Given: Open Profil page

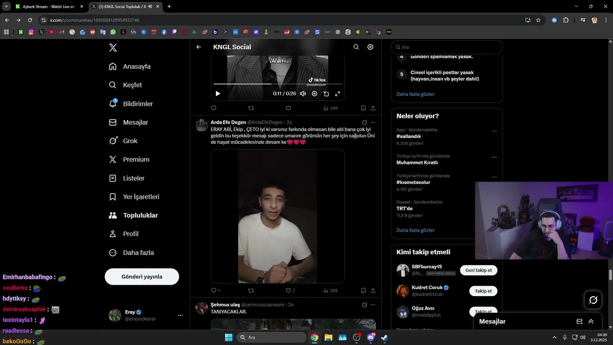Looking at the screenshot, I should point(124,234).
